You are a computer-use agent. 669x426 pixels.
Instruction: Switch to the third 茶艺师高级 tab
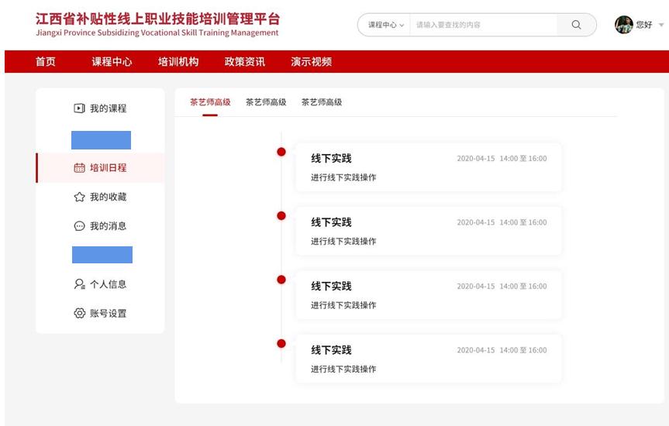click(322, 102)
